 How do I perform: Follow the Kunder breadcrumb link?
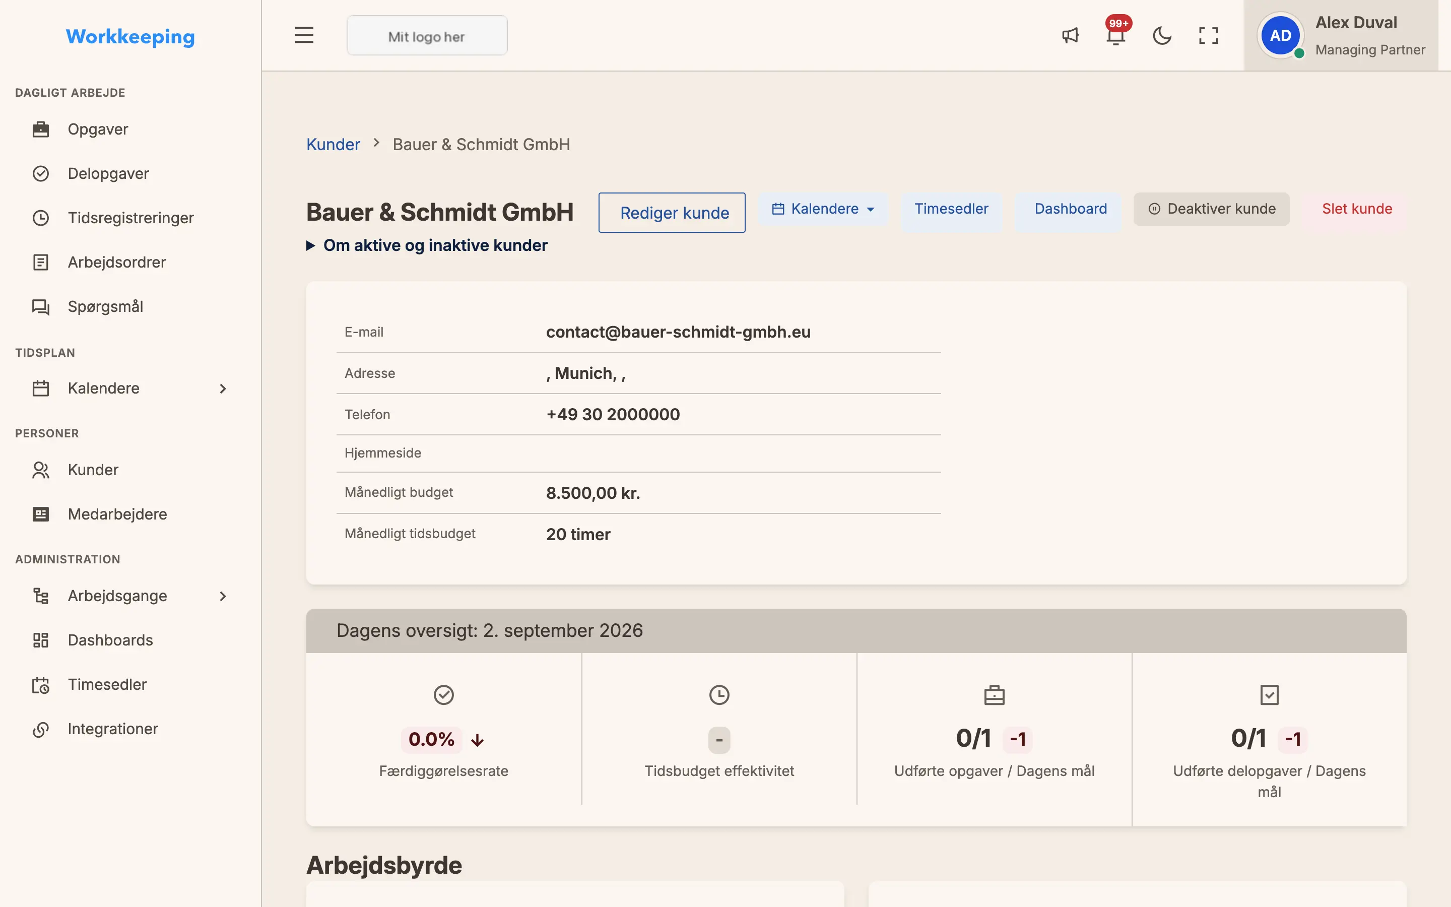[333, 145]
